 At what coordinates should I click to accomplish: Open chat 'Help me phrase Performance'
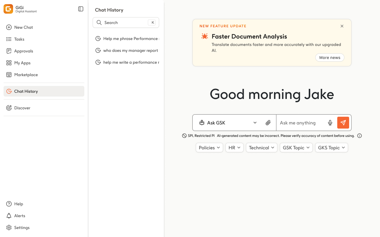tap(126, 39)
